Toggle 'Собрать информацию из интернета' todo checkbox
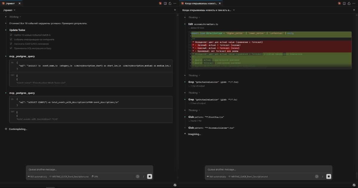This screenshot has width=358, height=188. pos(11,39)
